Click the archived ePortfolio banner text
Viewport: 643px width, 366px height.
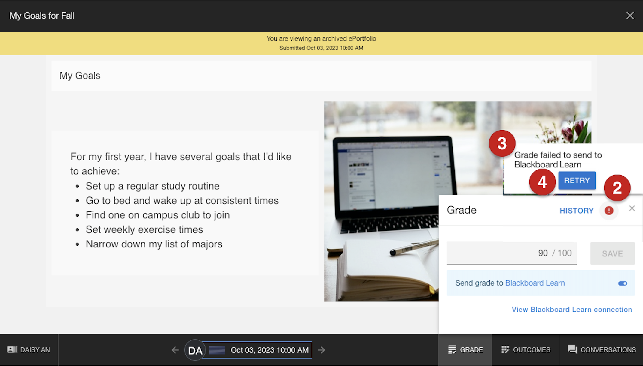[321, 38]
